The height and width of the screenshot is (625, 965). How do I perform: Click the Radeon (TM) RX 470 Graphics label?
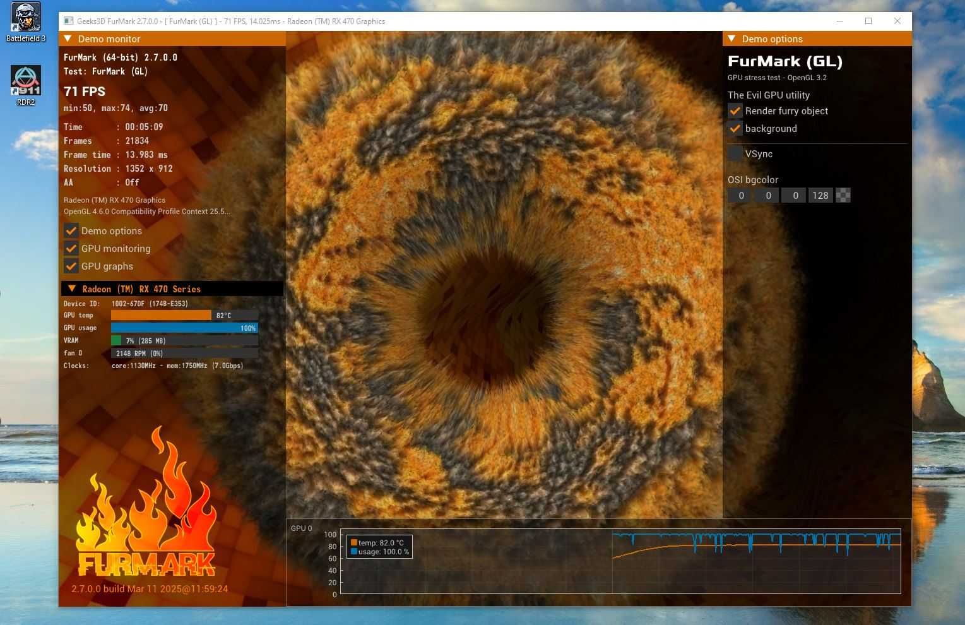[114, 200]
